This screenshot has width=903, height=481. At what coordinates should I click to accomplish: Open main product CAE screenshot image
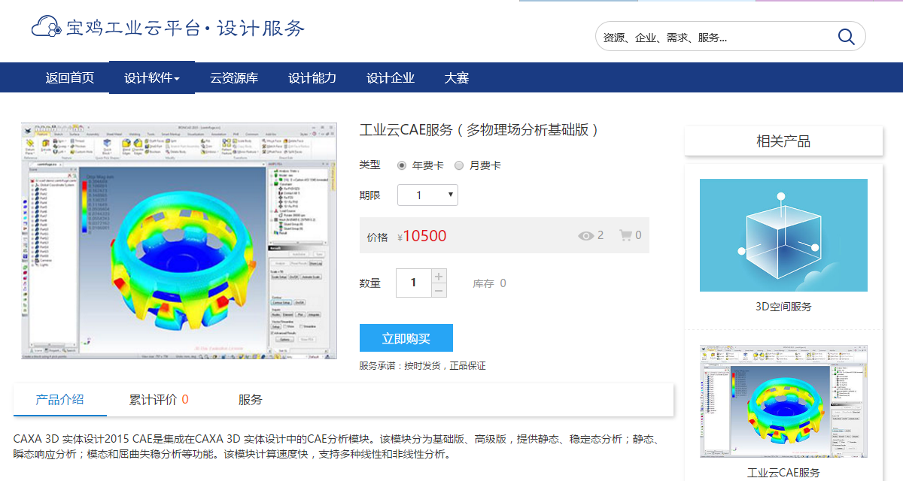[179, 241]
